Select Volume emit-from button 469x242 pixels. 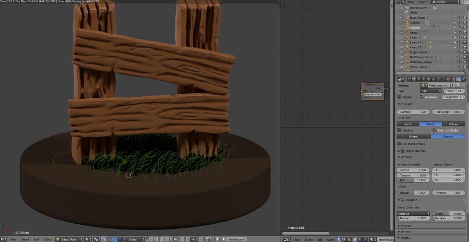click(453, 124)
